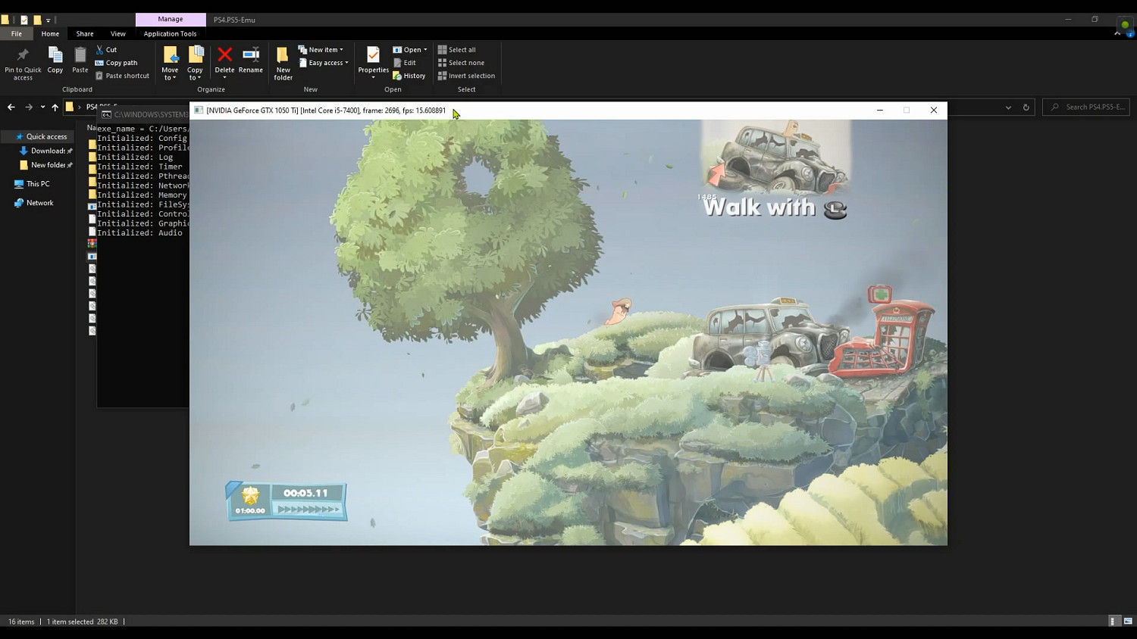Viewport: 1137px width, 639px height.
Task: Click Select all in the ribbon
Action: 457,50
